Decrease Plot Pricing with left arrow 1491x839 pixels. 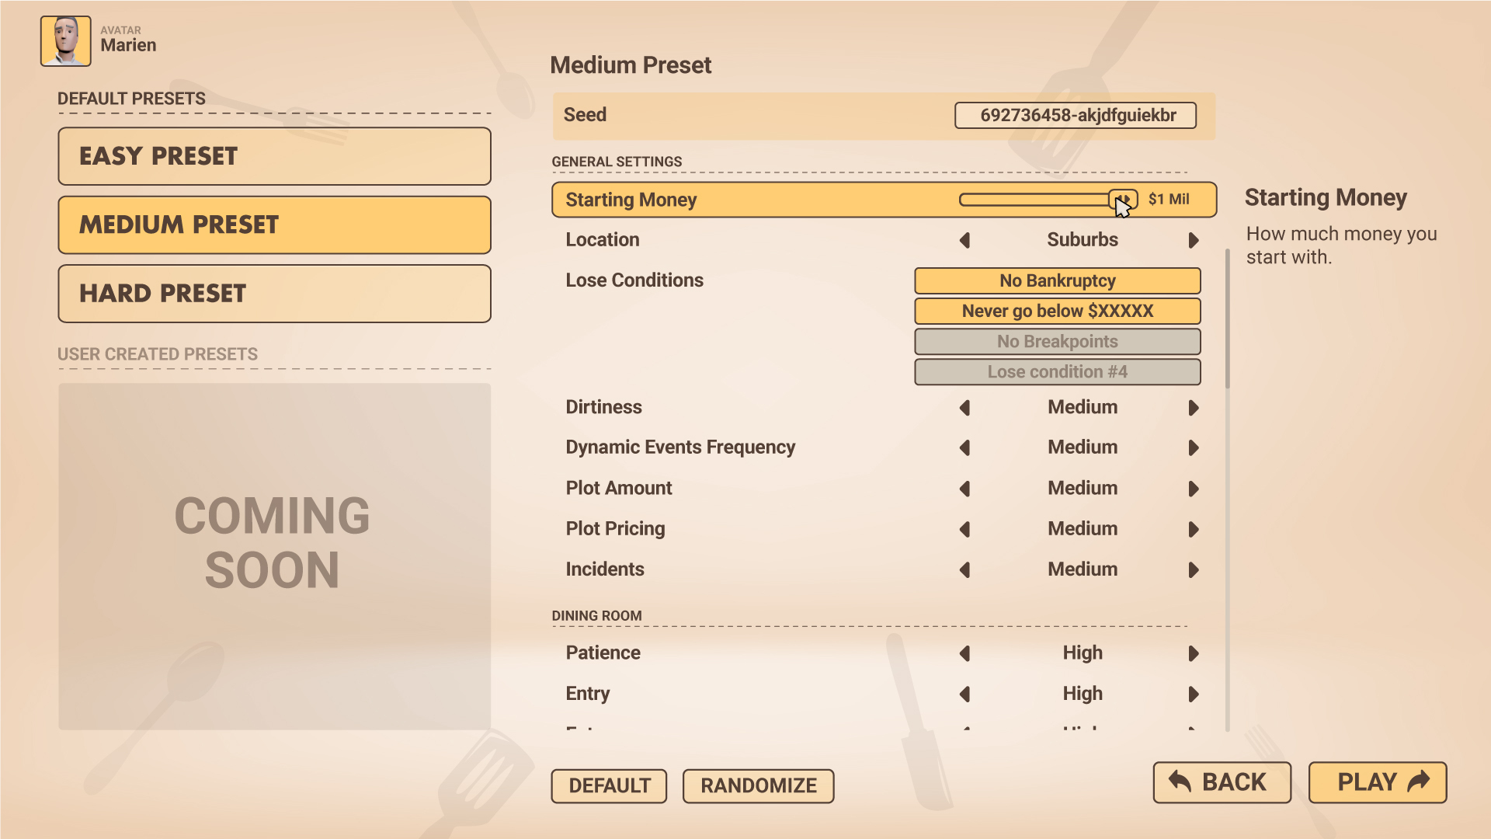(965, 530)
